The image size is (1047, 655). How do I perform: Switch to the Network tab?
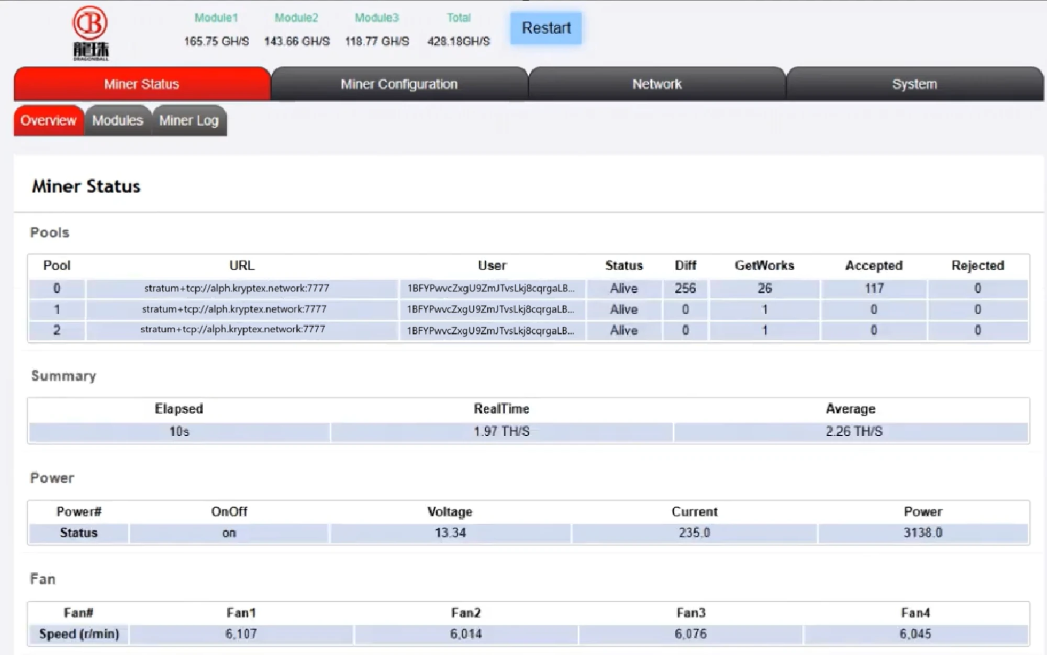[x=656, y=84]
